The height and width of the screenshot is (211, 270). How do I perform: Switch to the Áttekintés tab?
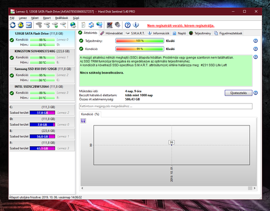click(88, 33)
